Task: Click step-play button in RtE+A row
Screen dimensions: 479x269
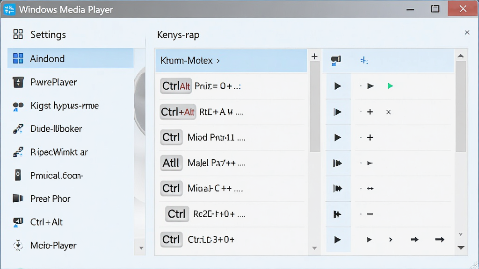Action: pos(338,112)
